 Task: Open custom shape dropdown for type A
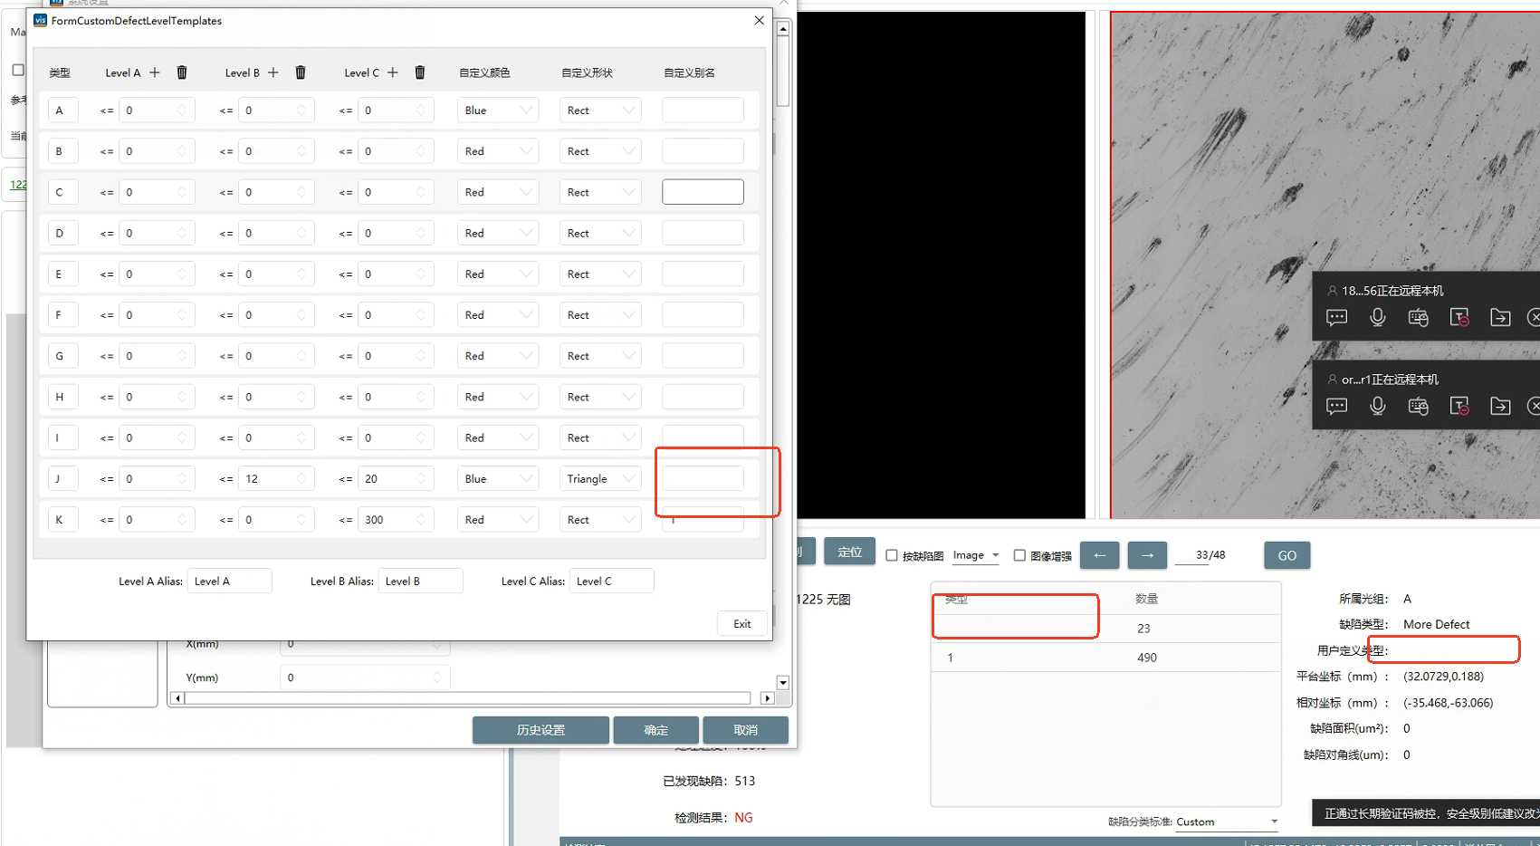(x=600, y=111)
